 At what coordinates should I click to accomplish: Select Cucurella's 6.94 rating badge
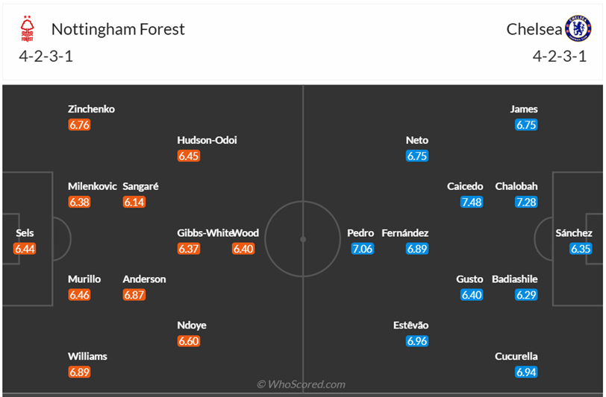[x=526, y=372]
